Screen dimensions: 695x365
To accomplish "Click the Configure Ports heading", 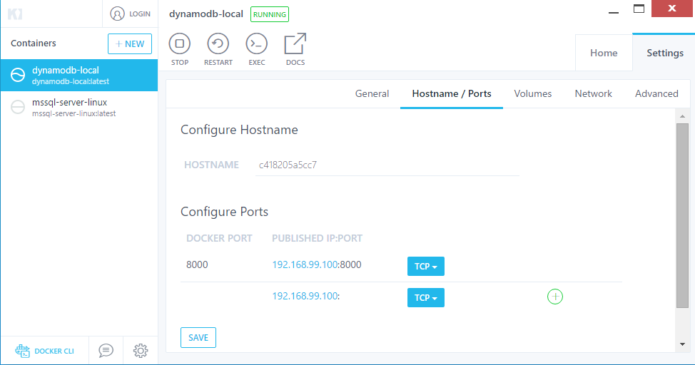I will (x=224, y=212).
